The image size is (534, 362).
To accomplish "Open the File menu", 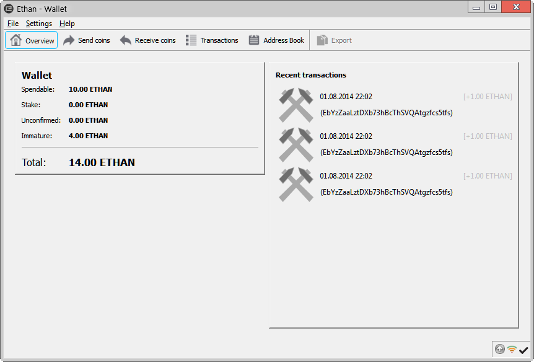I will tap(13, 24).
